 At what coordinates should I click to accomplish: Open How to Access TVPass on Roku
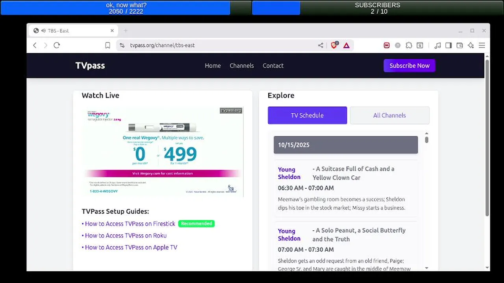[x=126, y=235]
